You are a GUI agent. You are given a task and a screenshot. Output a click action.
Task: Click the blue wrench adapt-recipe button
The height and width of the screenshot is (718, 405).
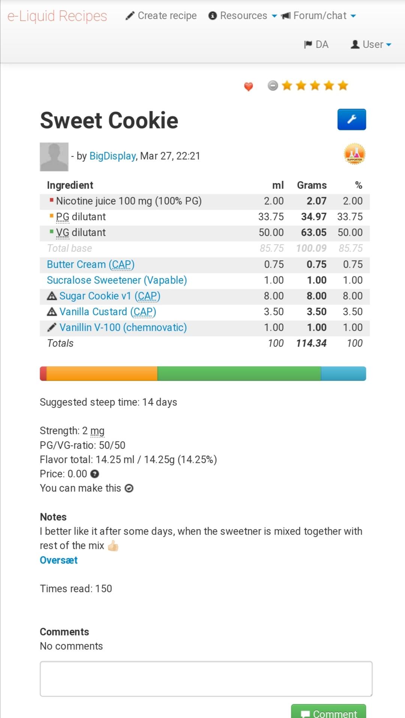point(351,119)
